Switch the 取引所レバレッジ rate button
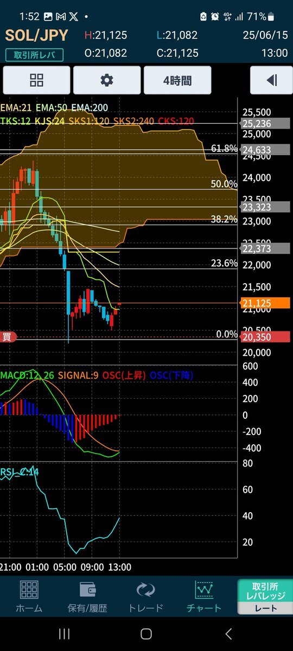 pos(265,597)
